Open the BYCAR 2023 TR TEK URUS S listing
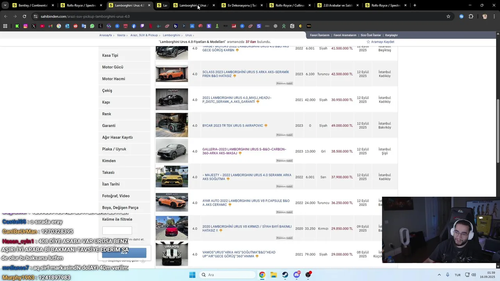This screenshot has width=500, height=281. [x=233, y=126]
